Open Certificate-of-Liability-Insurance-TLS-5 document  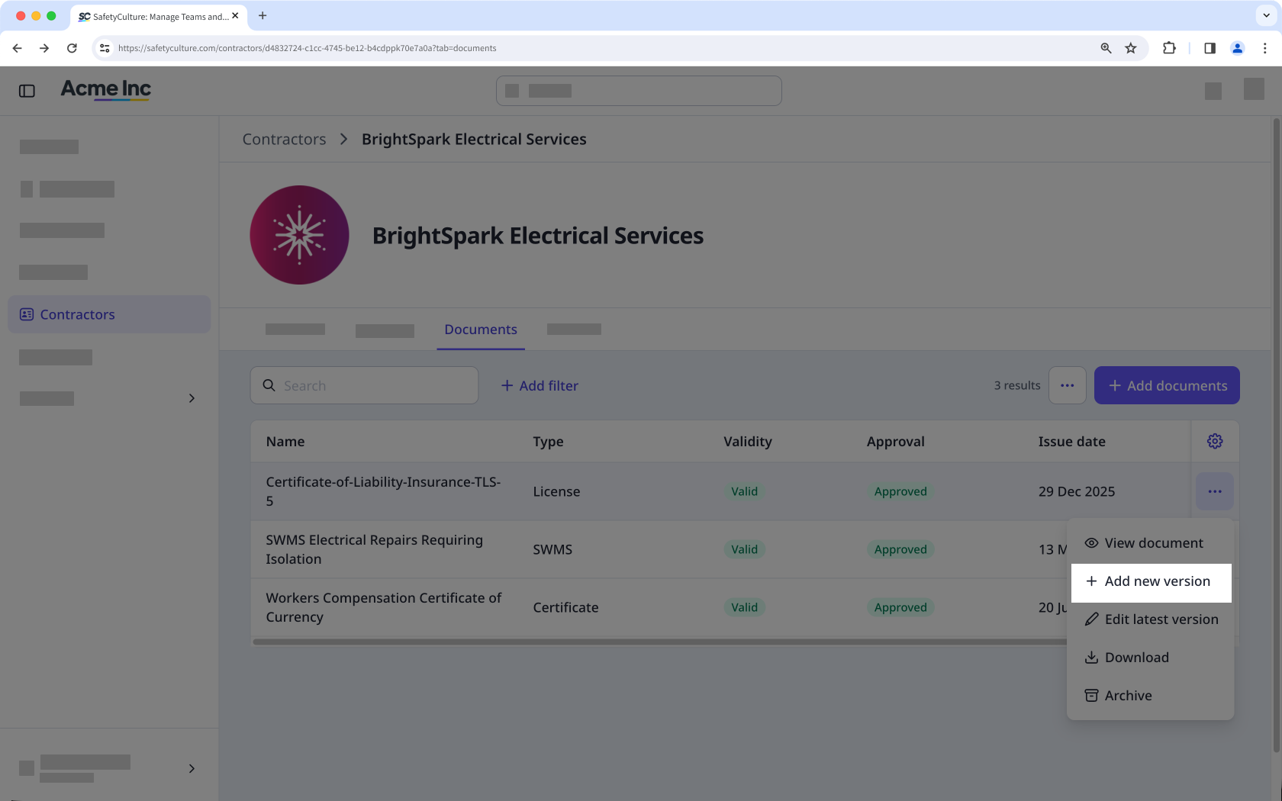click(383, 491)
